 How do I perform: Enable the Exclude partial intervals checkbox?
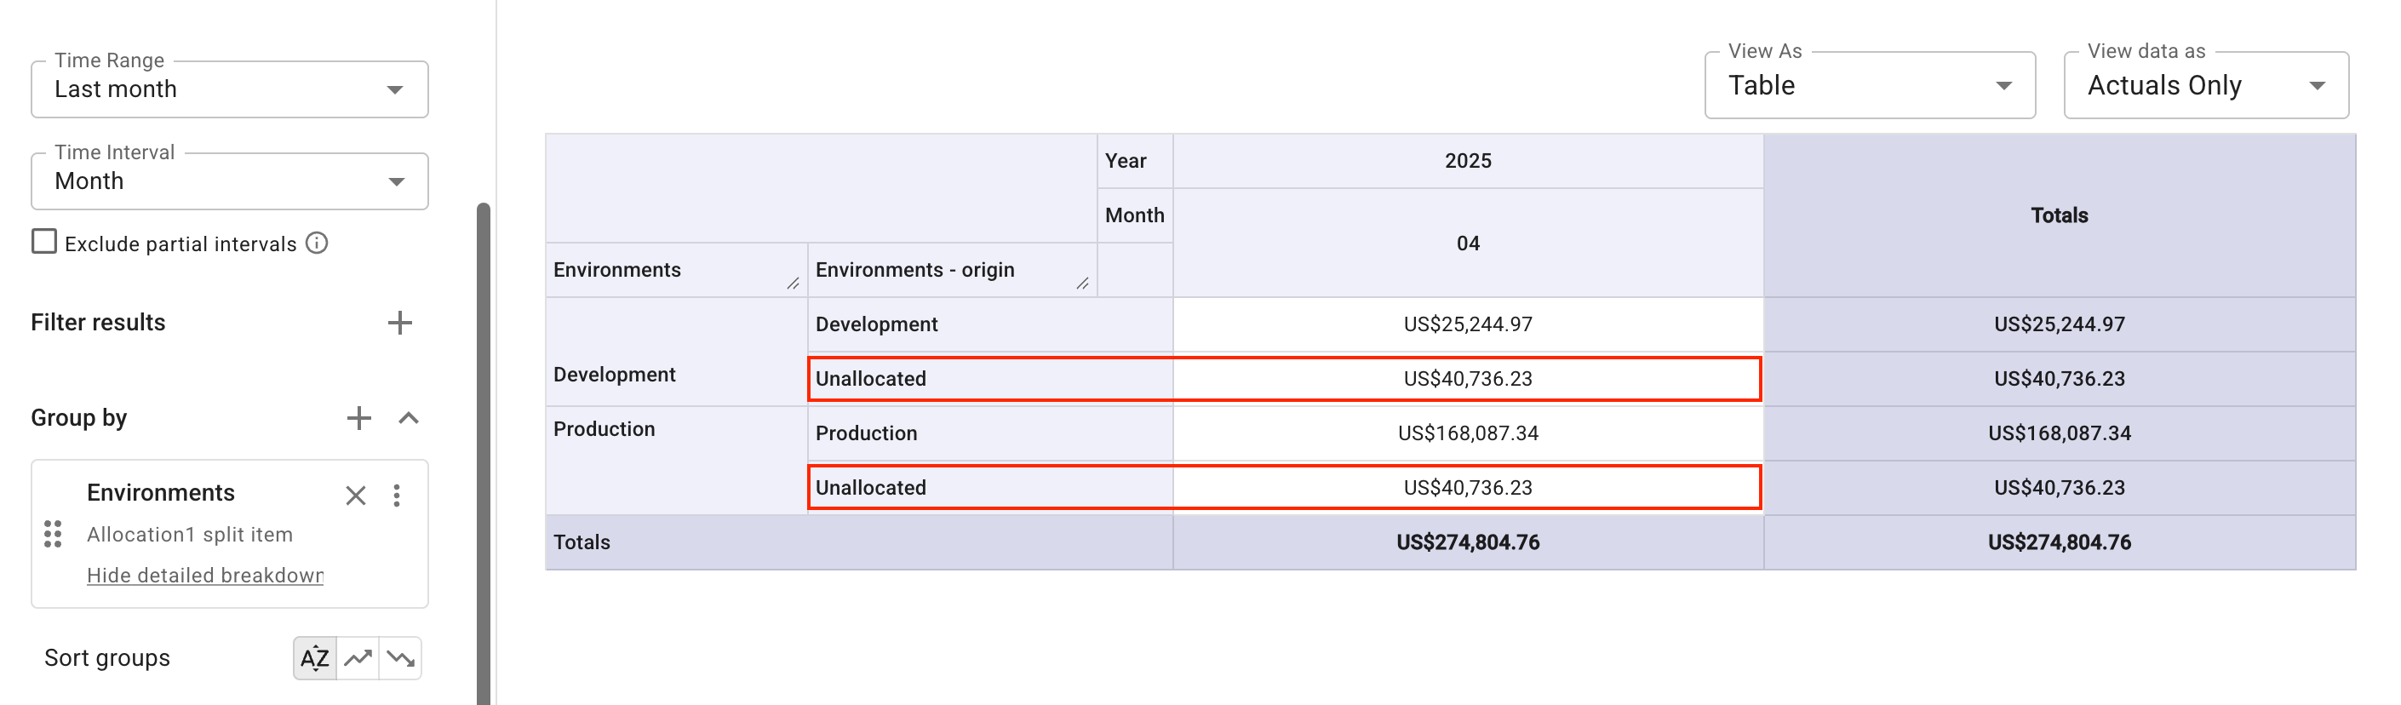tap(43, 242)
